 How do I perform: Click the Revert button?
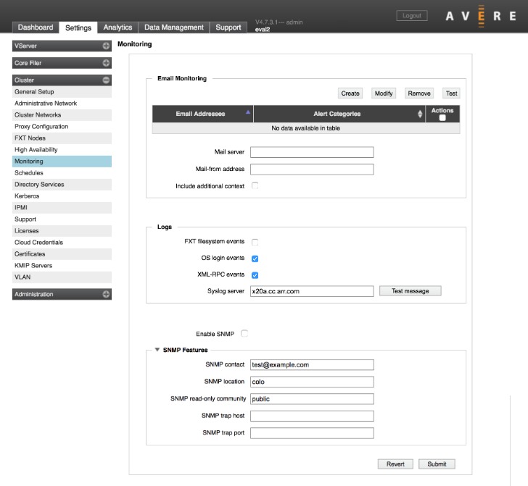coord(395,464)
